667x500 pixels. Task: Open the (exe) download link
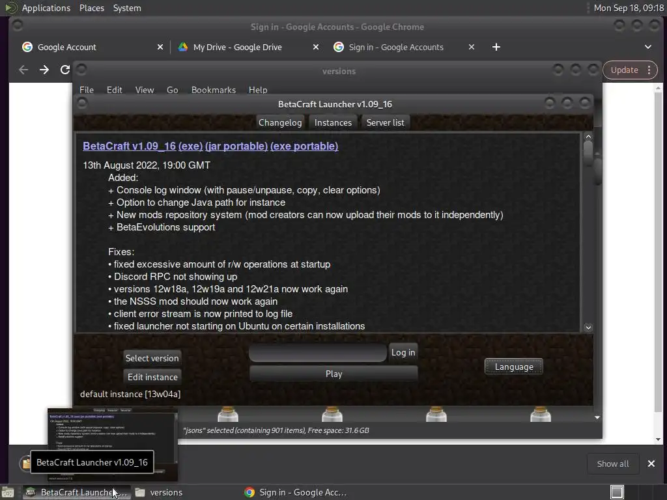(x=190, y=146)
